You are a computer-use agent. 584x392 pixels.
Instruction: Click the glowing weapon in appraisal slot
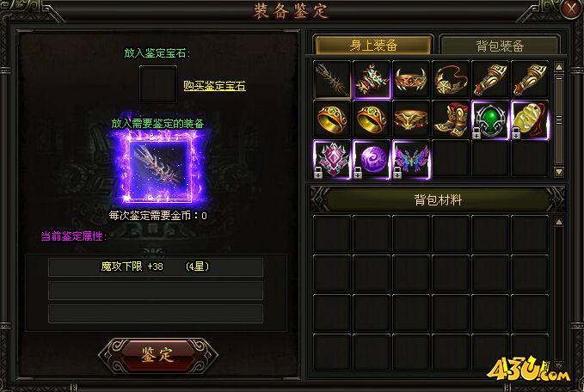point(160,169)
